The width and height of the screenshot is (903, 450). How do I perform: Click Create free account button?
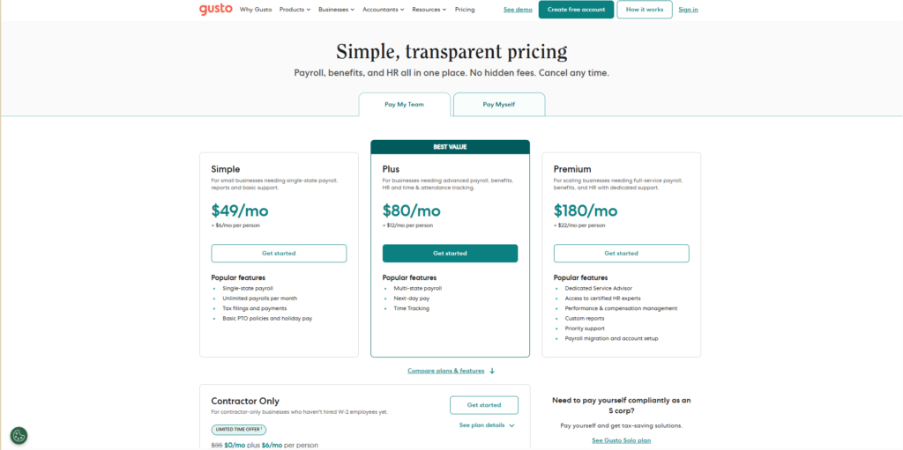[x=576, y=10]
